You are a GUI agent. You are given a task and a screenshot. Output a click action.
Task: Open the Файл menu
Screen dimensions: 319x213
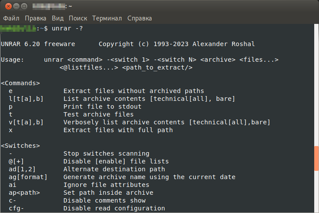click(x=11, y=18)
